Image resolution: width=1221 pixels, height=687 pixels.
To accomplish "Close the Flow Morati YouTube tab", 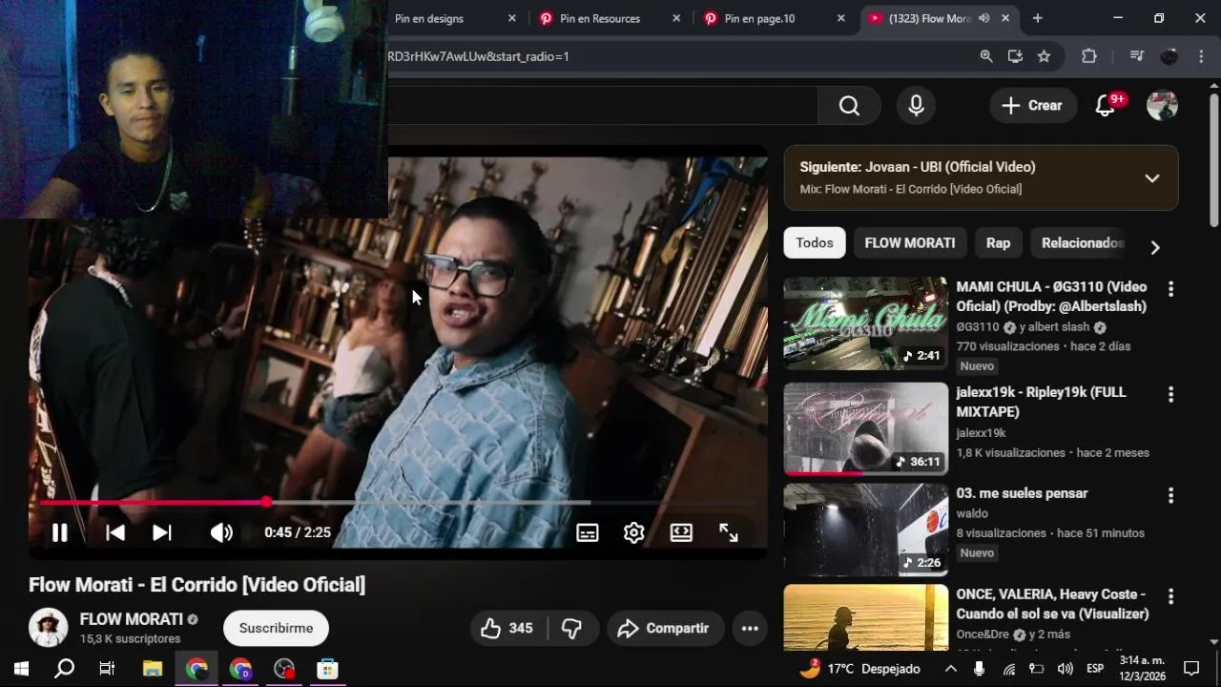I will pos(1005,18).
